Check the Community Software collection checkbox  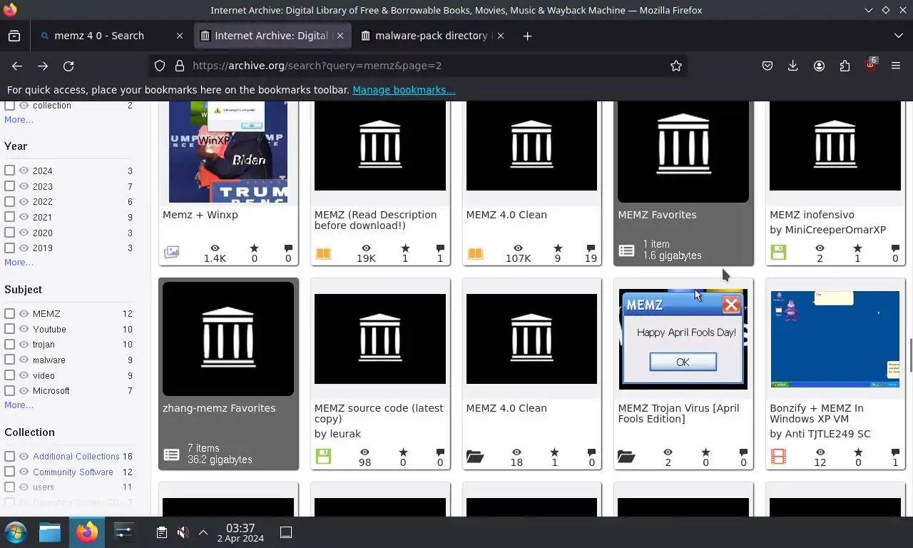pos(9,472)
